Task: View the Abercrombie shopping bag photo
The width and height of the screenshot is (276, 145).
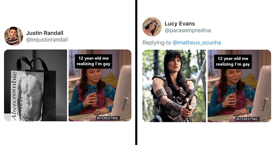Action: pos(36,85)
